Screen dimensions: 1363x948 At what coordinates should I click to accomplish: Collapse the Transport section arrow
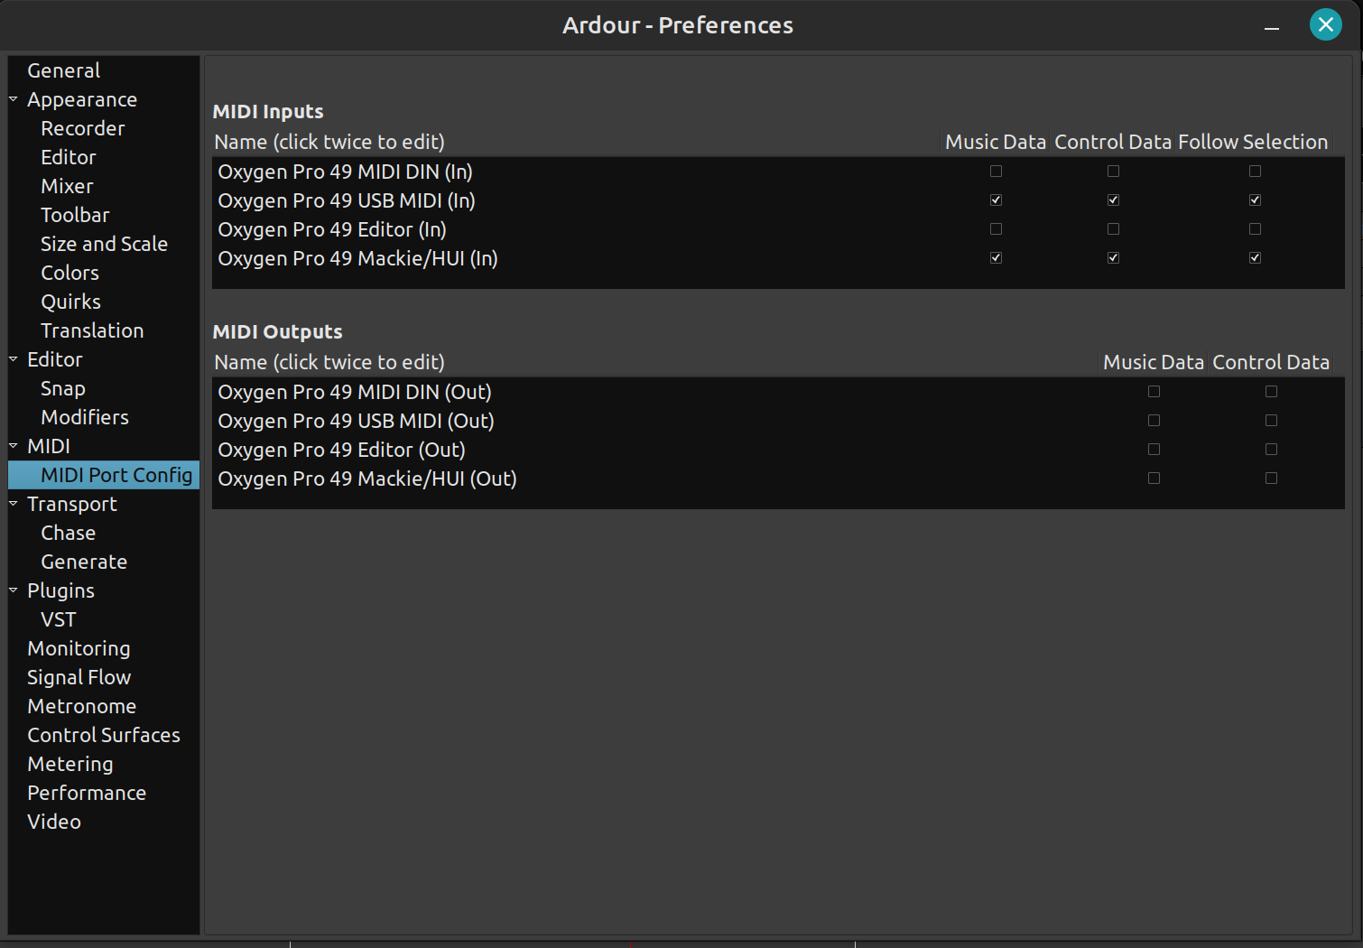(x=14, y=504)
